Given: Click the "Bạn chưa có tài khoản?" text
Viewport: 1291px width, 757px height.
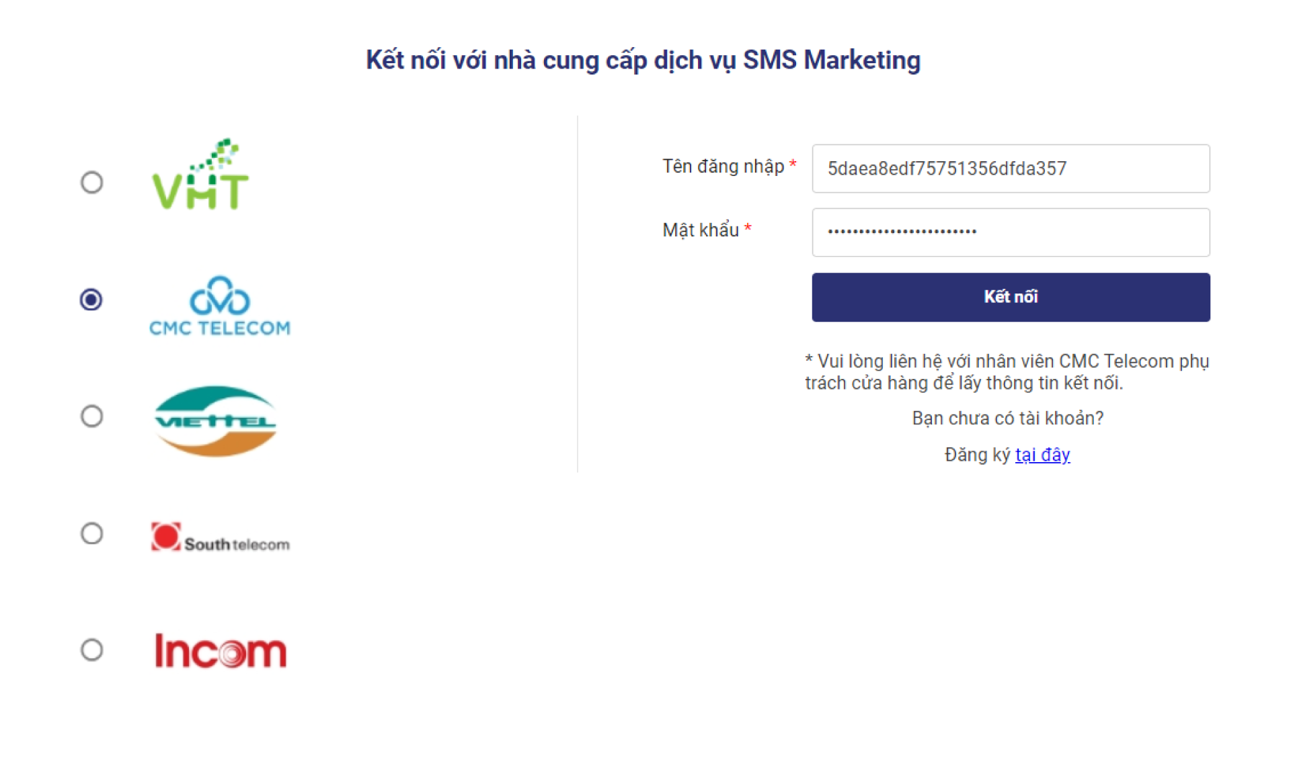Looking at the screenshot, I should pos(1007,418).
